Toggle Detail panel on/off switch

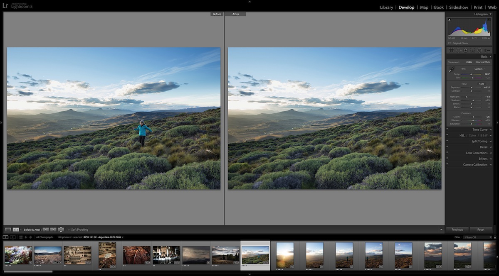(447, 147)
